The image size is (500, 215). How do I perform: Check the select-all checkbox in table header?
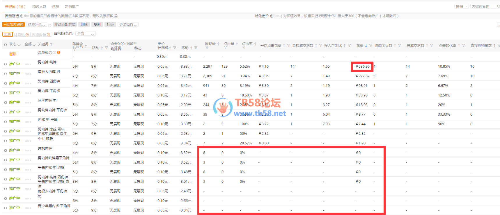point(5,44)
